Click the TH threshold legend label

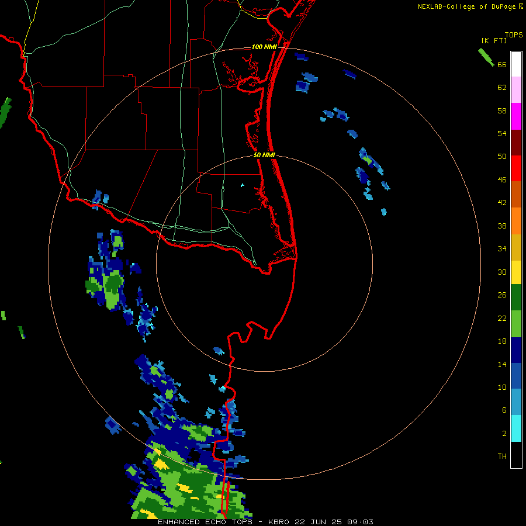pos(502,456)
